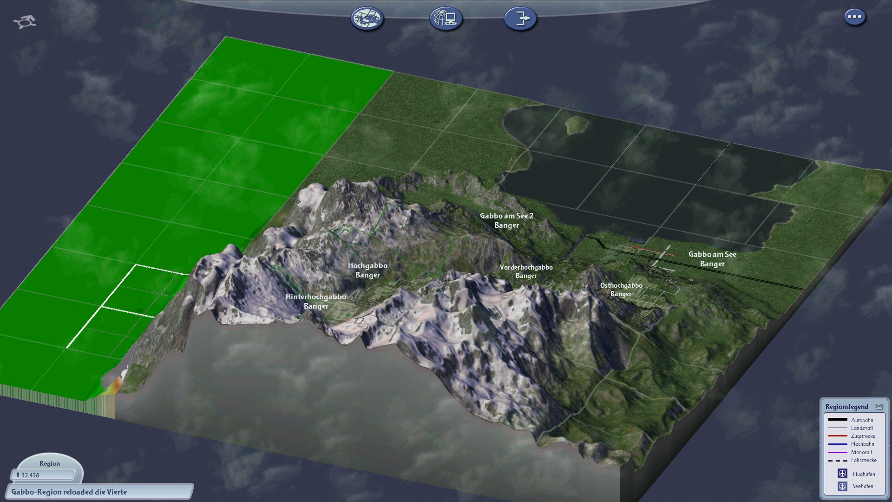This screenshot has height=502, width=892.
Task: Click the red Zugstrecke legend line
Action: (x=838, y=436)
